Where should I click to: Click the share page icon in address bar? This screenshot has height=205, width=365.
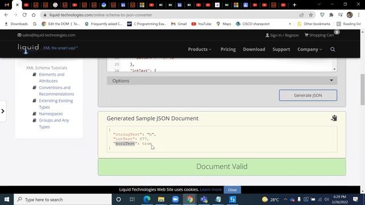coord(302,15)
